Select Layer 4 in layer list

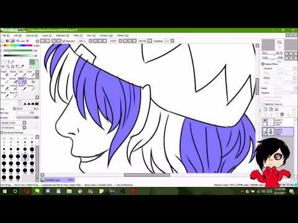(x=278, y=122)
